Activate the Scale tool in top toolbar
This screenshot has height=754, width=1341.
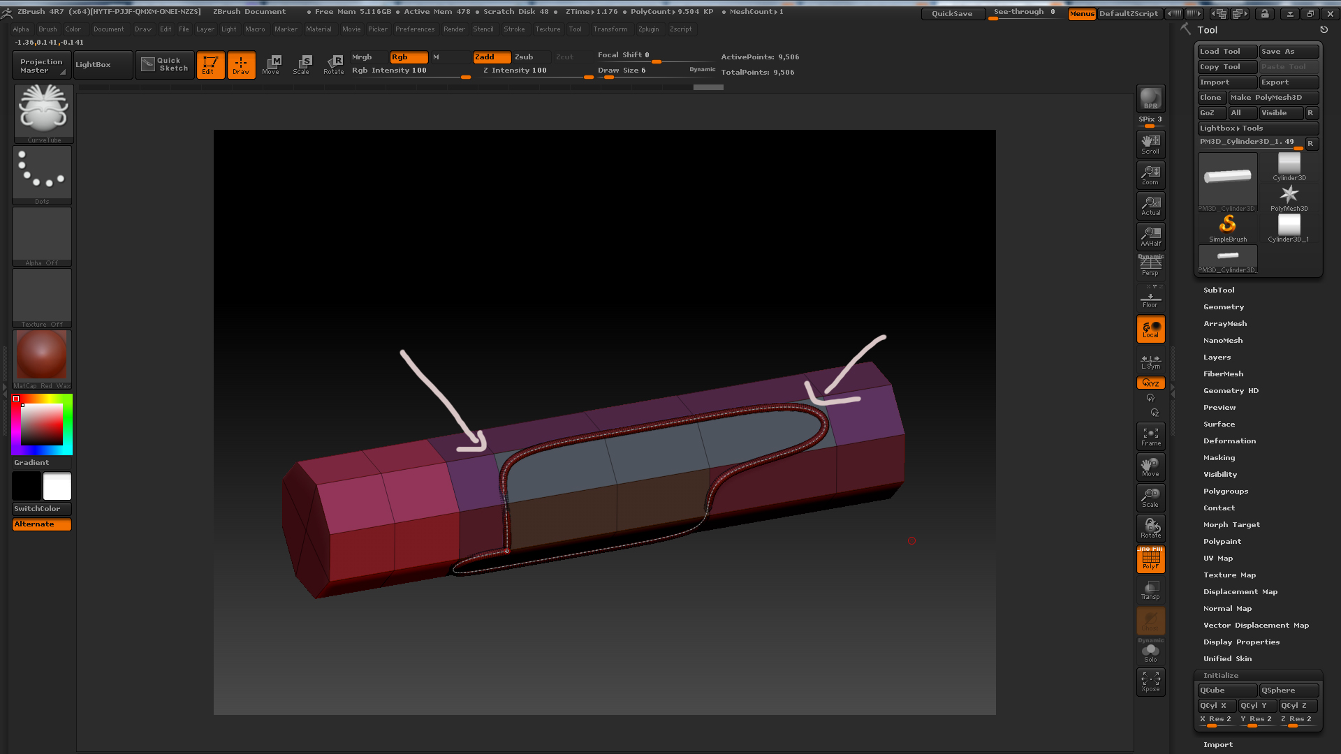301,64
